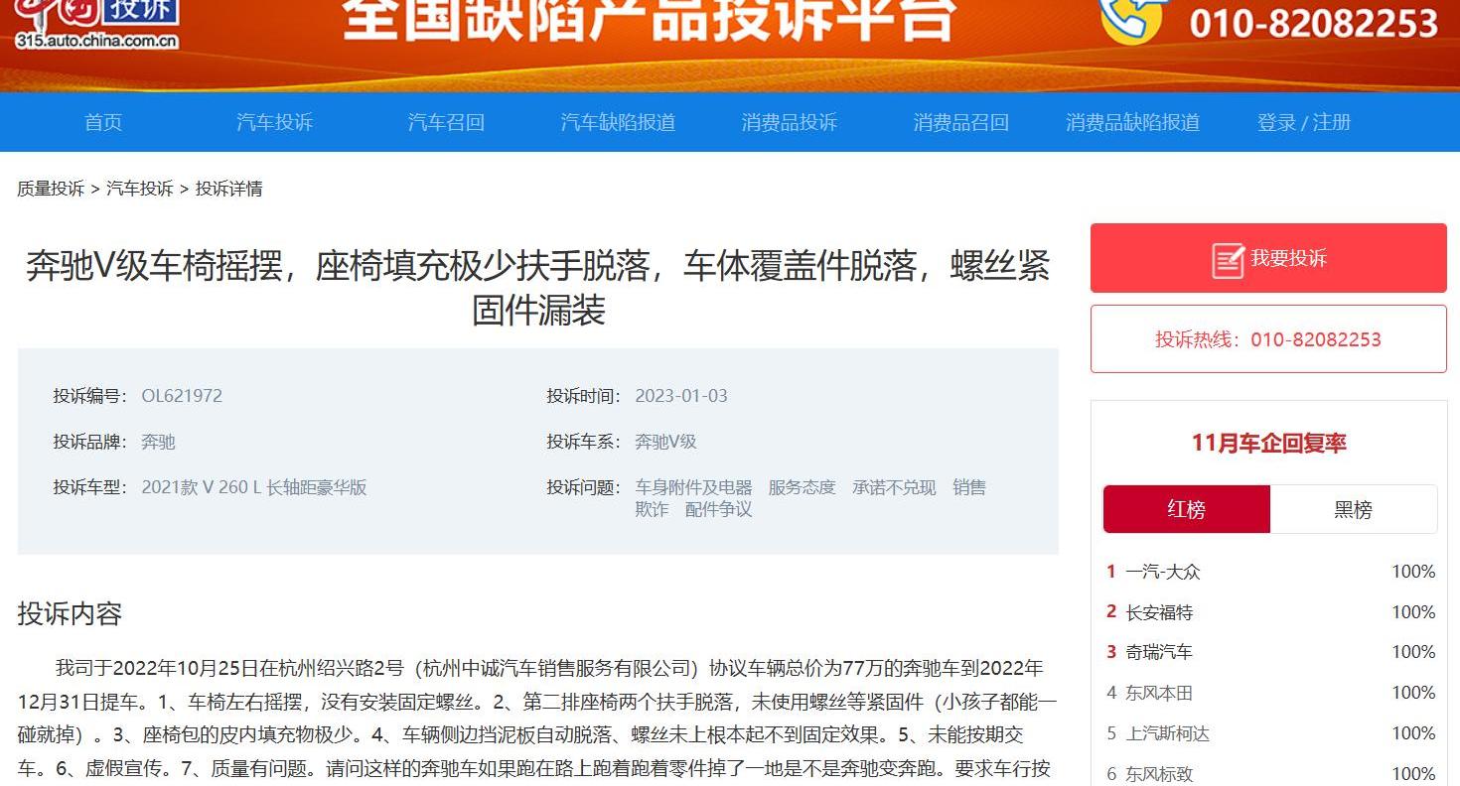This screenshot has height=786, width=1460.
Task: Click the 投诉详情 breadcrumb text
Action: point(228,189)
